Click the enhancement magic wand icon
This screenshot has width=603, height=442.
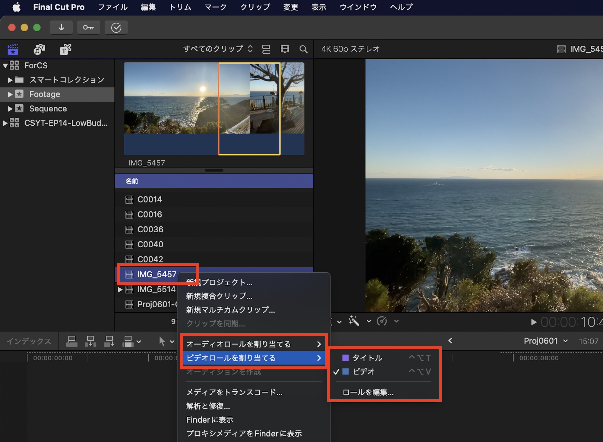(x=354, y=321)
